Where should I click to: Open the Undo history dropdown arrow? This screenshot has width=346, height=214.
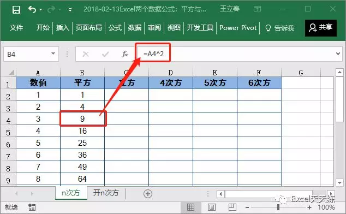40,9
